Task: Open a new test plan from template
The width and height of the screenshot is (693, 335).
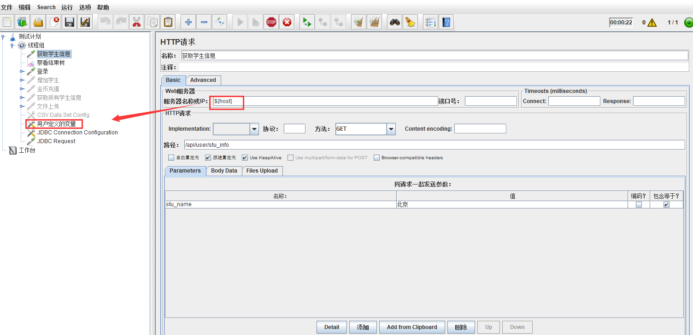Action: (23, 22)
